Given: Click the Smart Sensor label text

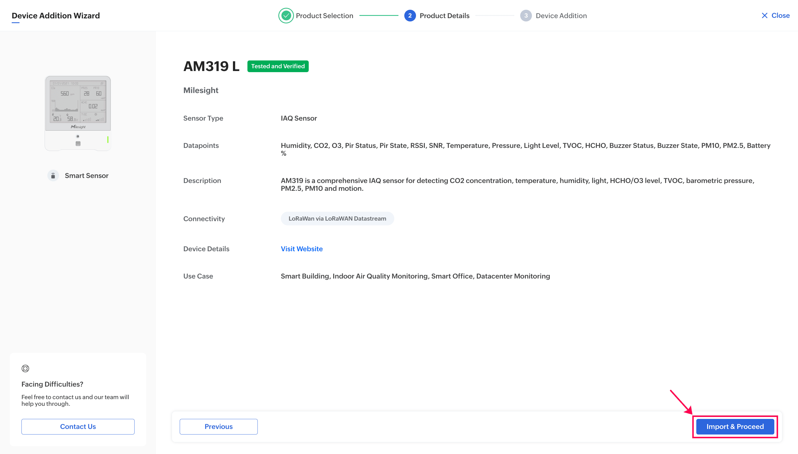Looking at the screenshot, I should tap(86, 175).
